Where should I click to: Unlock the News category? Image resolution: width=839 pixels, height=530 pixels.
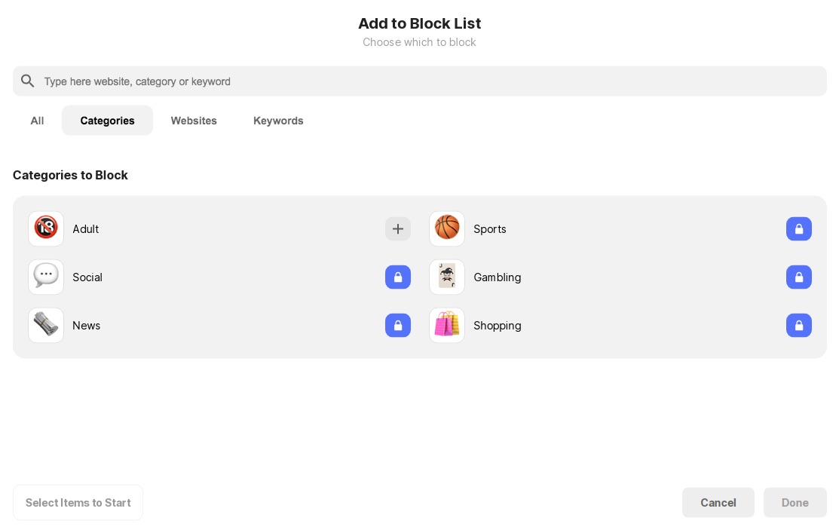point(398,325)
